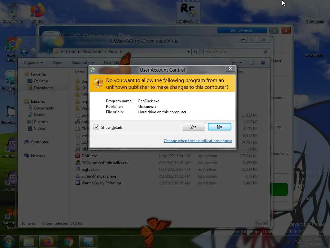Click Virus breadcrumb in address bar
330x248 pixels.
coord(113,52)
